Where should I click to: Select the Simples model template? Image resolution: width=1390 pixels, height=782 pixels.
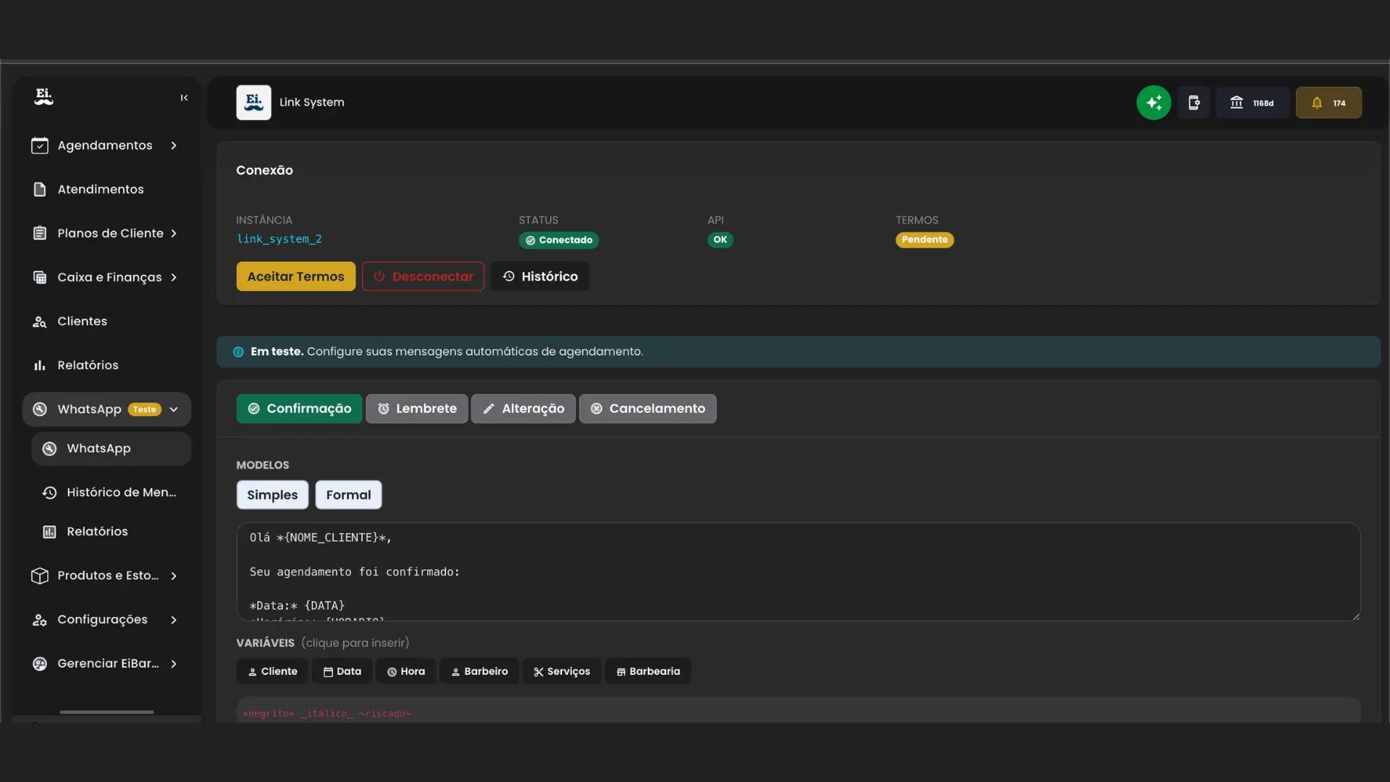[x=272, y=495]
